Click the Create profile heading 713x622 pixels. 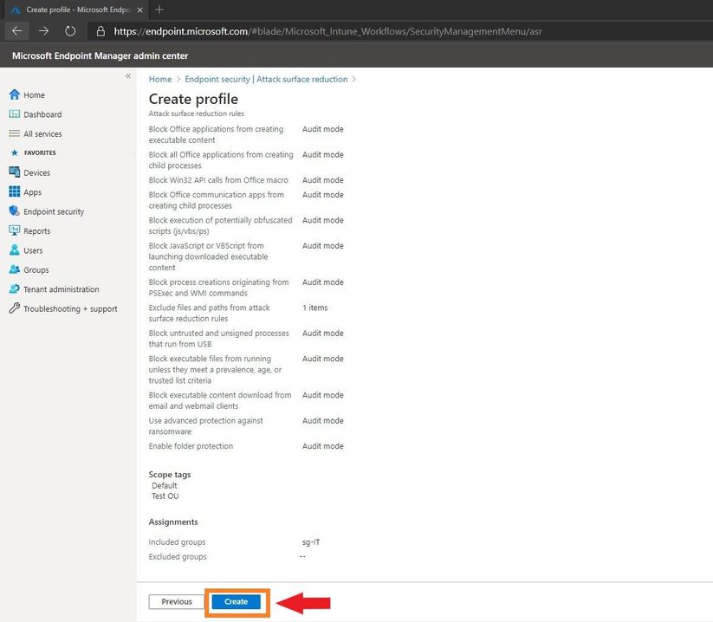coord(193,99)
